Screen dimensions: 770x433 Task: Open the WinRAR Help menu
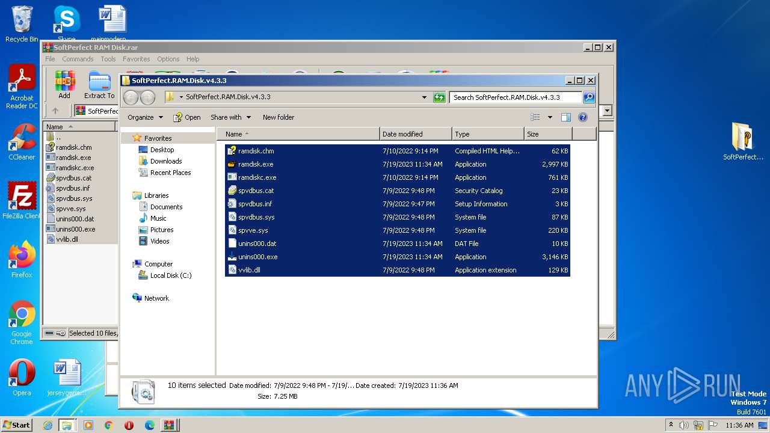point(192,59)
